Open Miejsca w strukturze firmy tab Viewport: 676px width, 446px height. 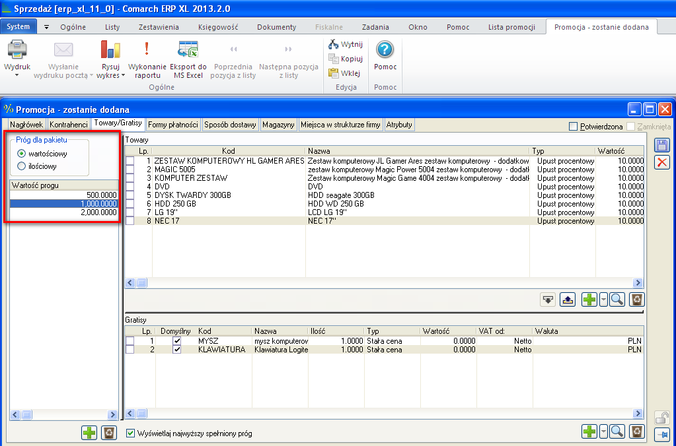[340, 125]
